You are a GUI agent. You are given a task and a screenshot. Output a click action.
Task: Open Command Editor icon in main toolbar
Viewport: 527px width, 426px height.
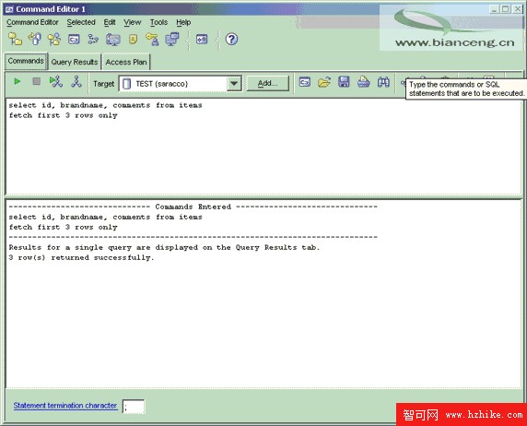[74, 39]
